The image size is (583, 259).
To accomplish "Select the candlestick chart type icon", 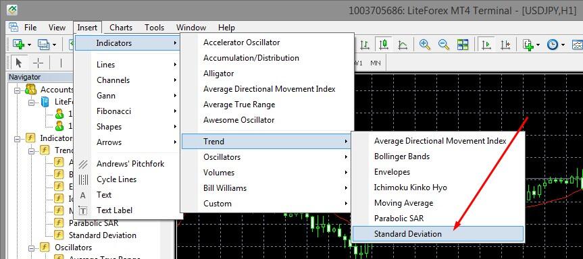I will [x=384, y=45].
